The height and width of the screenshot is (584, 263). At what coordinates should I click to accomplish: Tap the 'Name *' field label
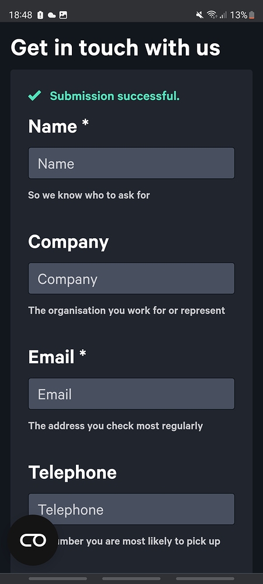(58, 126)
